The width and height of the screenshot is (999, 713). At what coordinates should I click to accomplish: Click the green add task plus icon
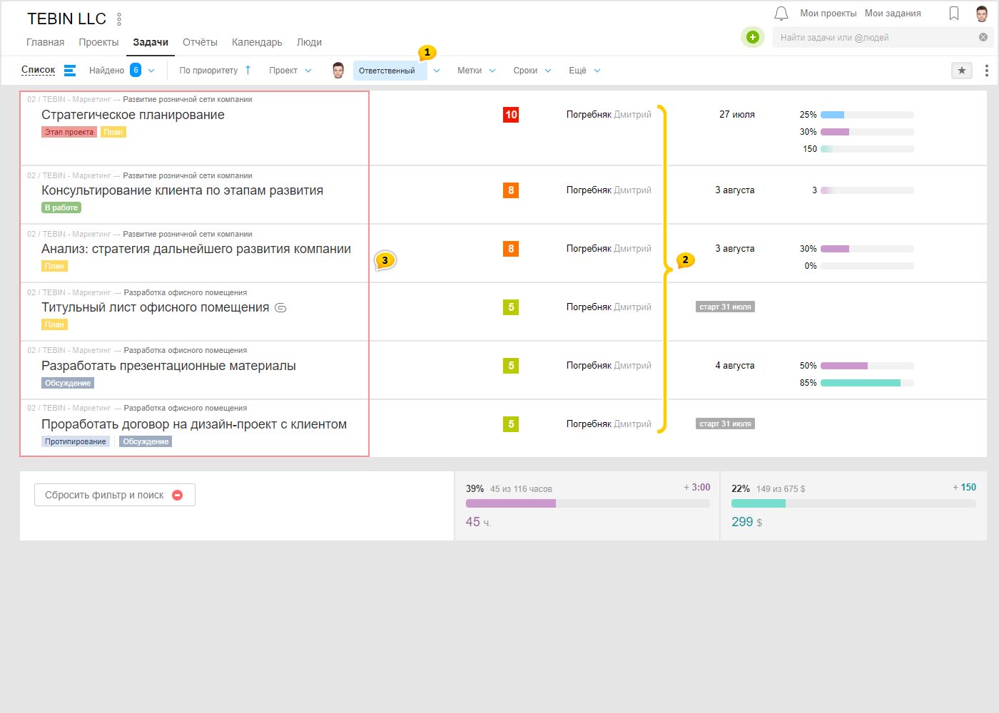pyautogui.click(x=752, y=37)
